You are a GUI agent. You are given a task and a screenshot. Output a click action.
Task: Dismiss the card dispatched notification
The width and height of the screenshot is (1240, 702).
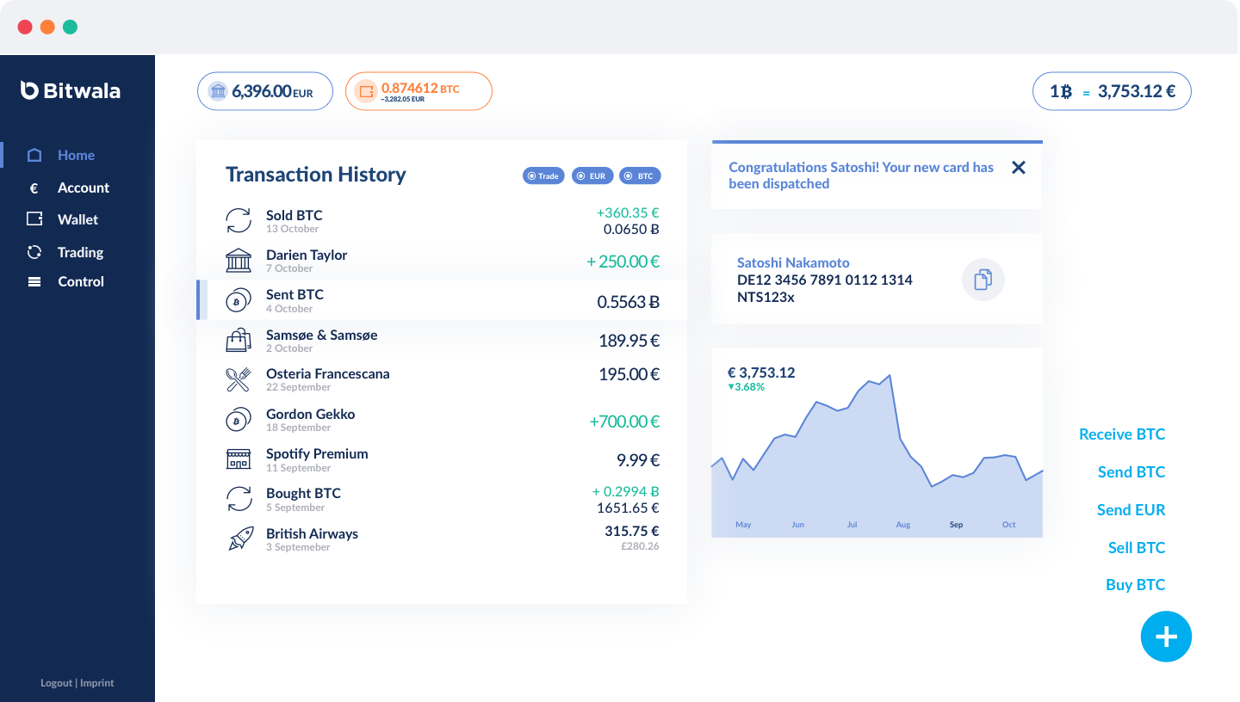[x=1019, y=168]
